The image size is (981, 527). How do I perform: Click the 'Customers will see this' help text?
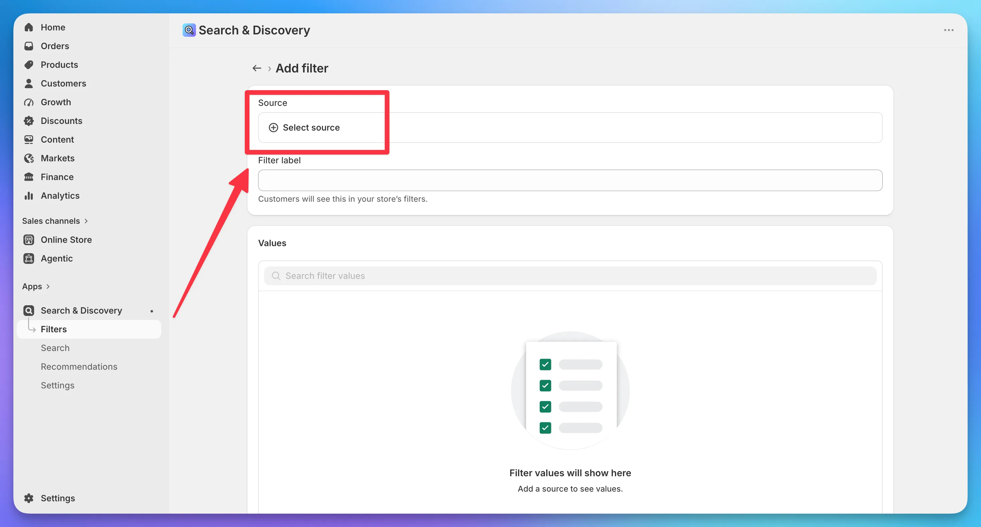[x=343, y=199]
